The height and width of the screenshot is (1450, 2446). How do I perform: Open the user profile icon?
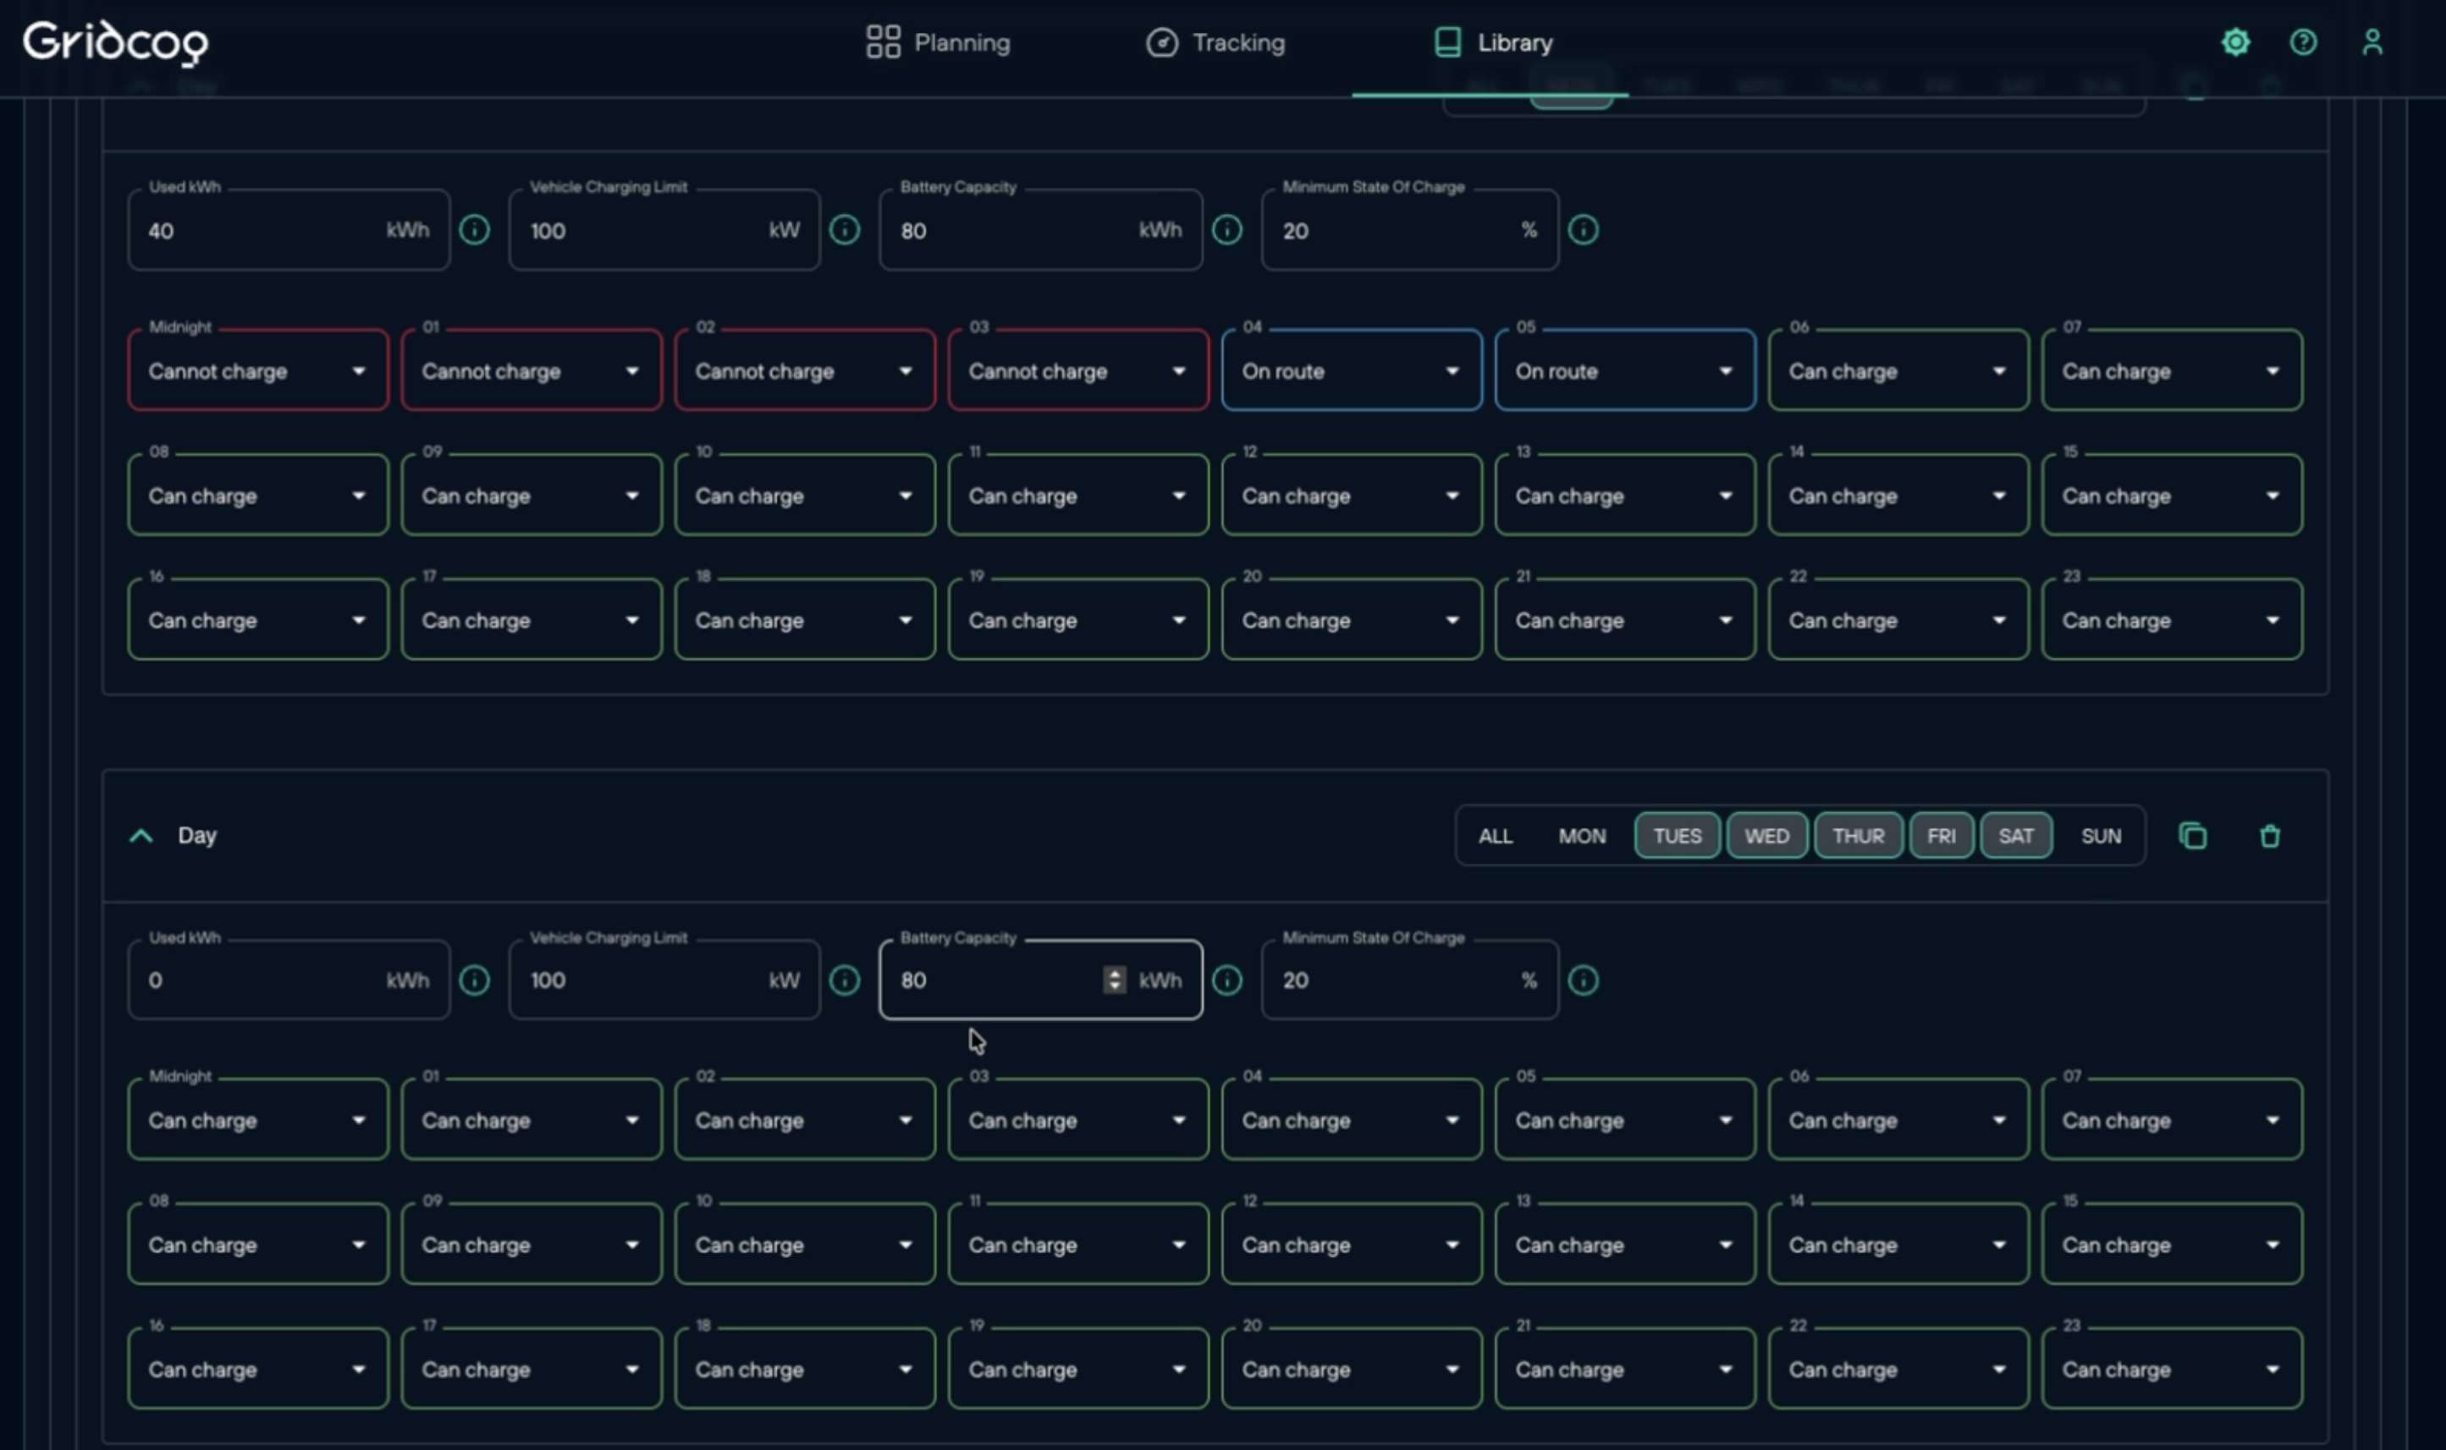coord(2372,42)
